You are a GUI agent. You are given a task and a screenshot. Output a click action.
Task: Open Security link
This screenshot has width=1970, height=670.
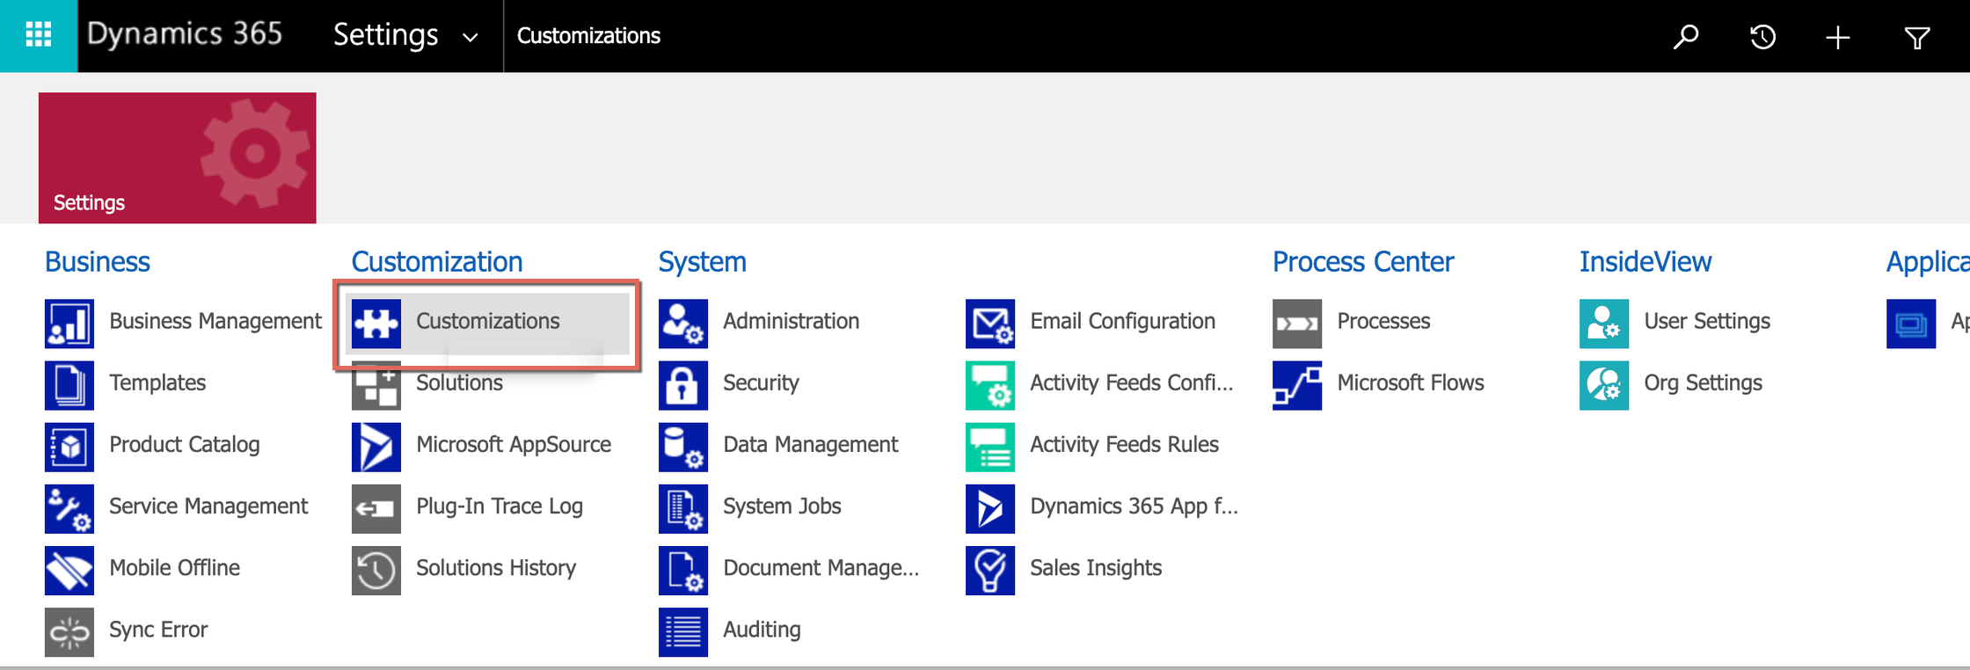pos(761,382)
